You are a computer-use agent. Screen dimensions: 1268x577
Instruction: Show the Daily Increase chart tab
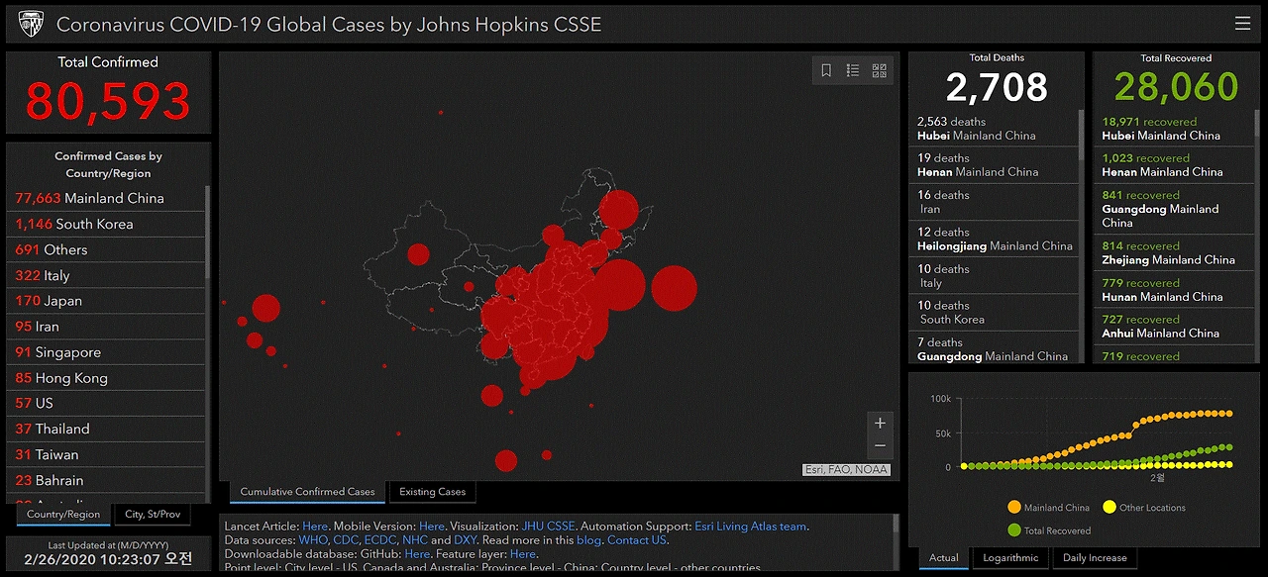[x=1095, y=557]
